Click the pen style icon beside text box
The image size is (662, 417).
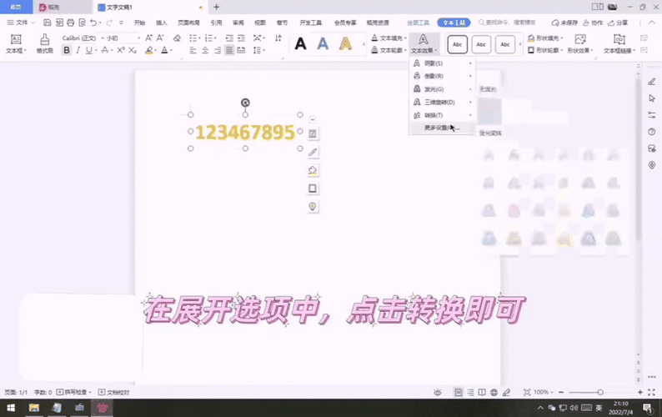pos(313,152)
